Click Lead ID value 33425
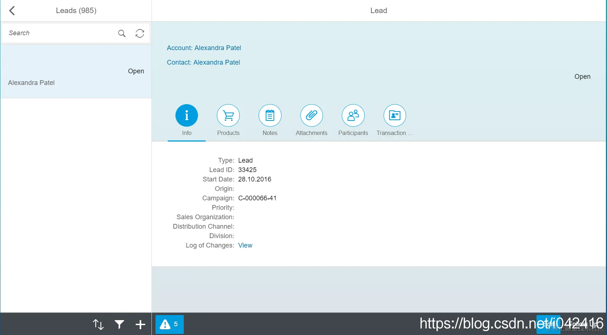607x335 pixels. [x=247, y=170]
